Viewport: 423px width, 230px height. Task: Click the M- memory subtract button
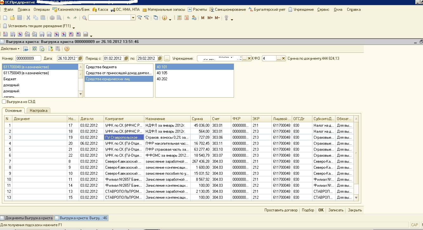pos(217,18)
